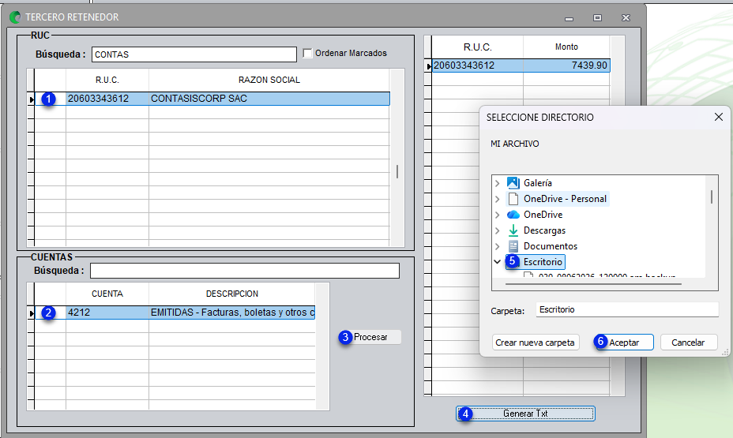This screenshot has height=438, width=733.
Task: Select the Escritorio folder label
Action: (x=543, y=262)
